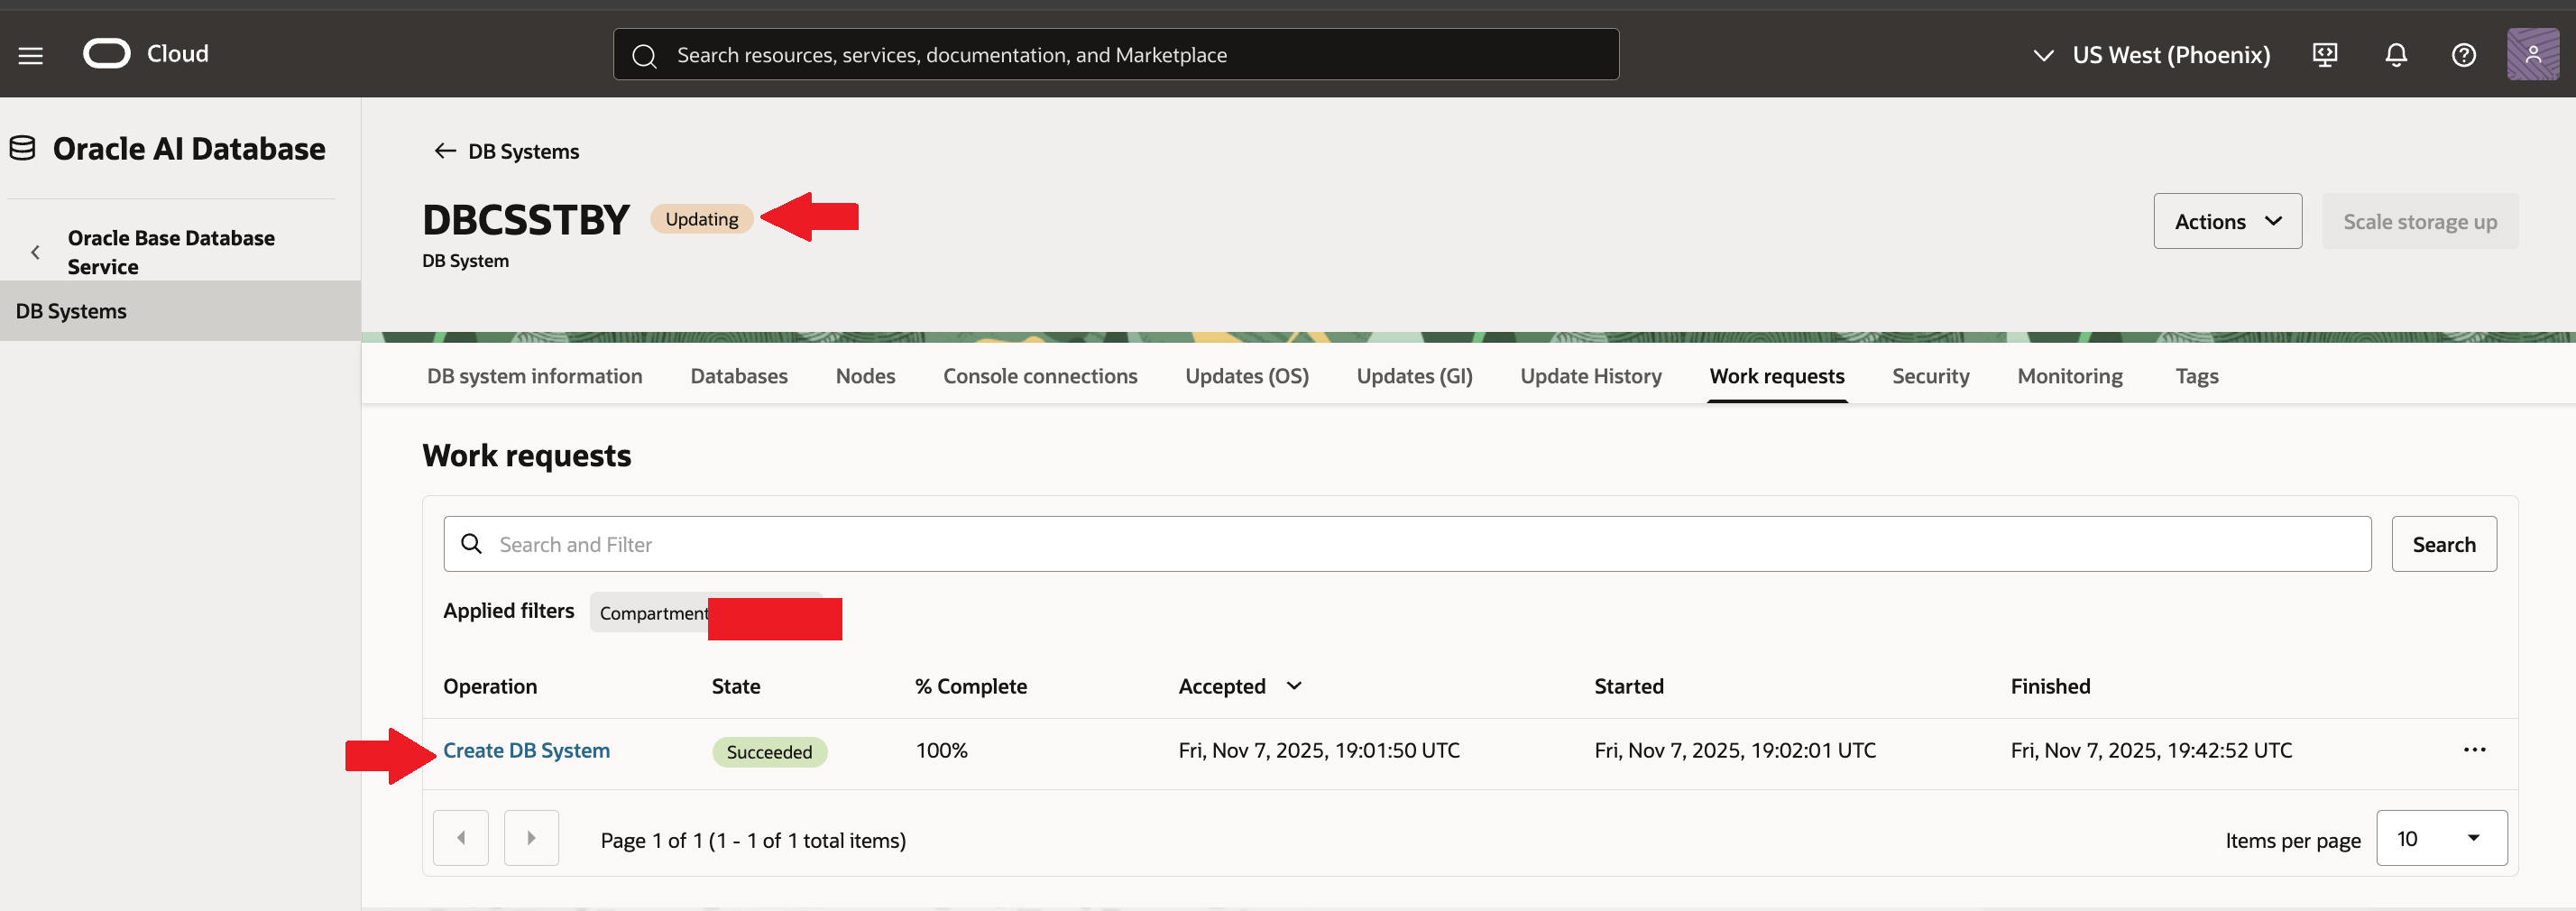This screenshot has width=2576, height=911.
Task: Open the Items per page dropdown
Action: [2440, 838]
